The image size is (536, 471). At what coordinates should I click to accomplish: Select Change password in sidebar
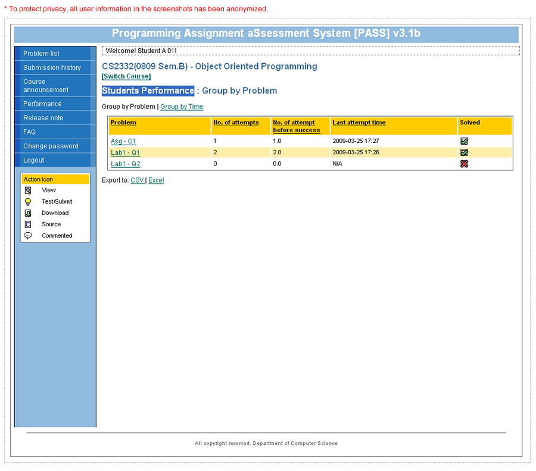coord(51,146)
